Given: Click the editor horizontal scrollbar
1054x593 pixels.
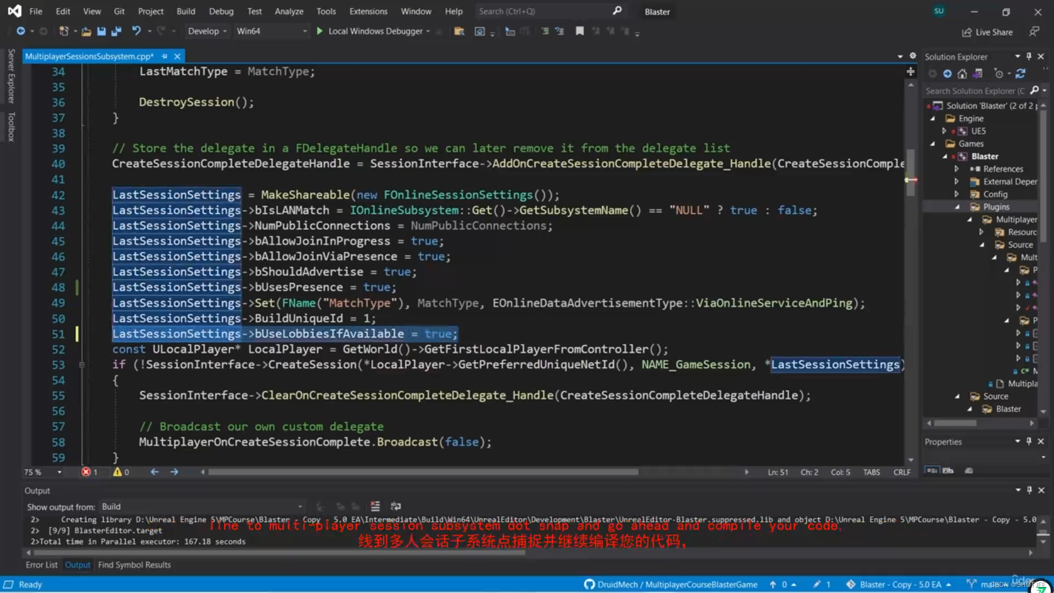Looking at the screenshot, I should point(423,472).
